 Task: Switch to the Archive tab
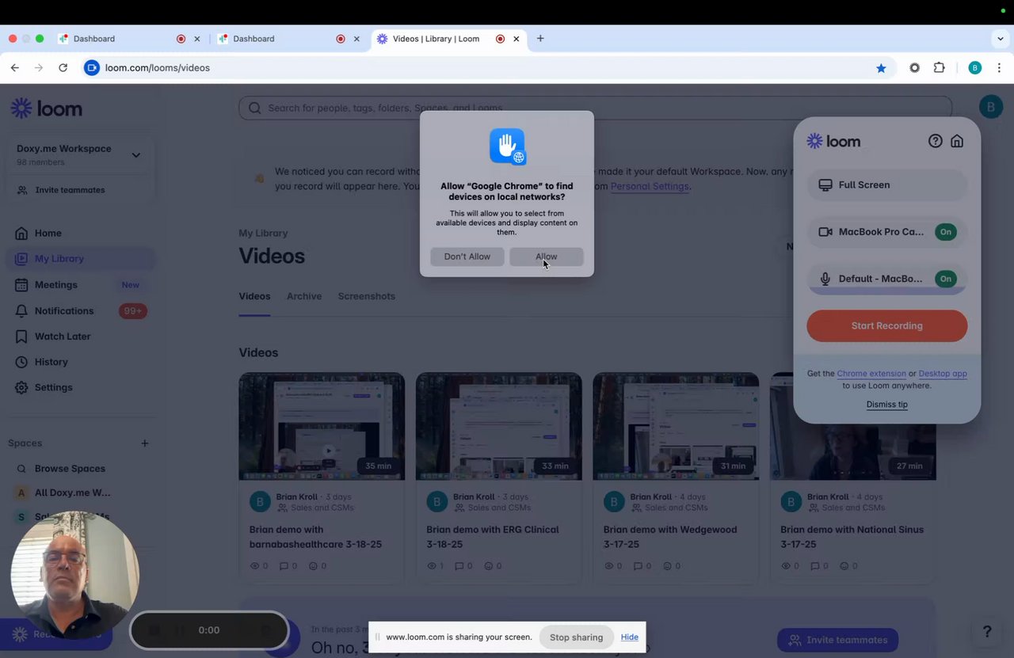(304, 296)
